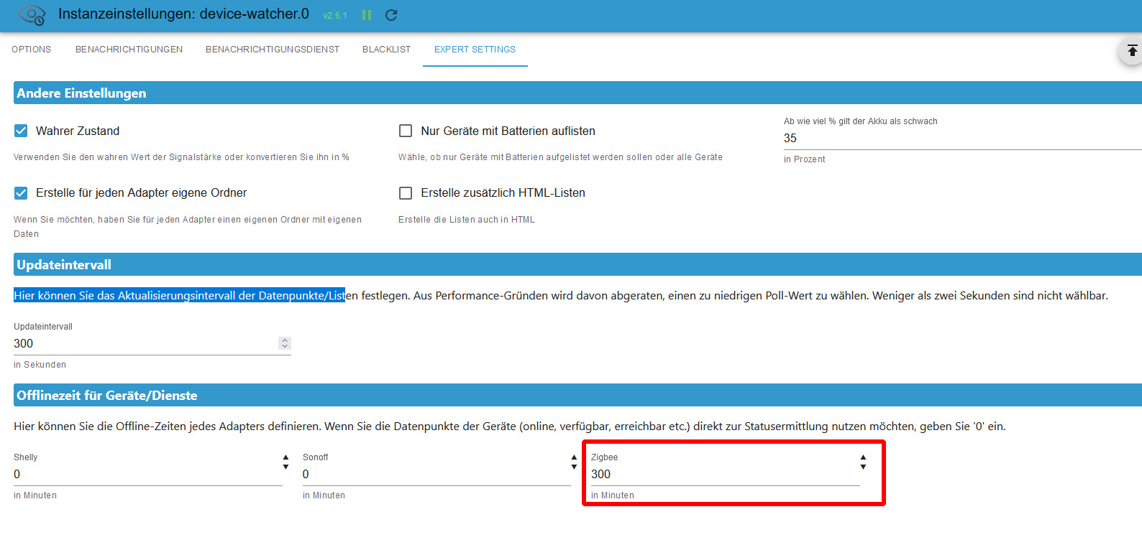Screen dimensions: 1142x545
Task: Click the Instanzeinstellungen: device-watcher.0 title
Action: 183,14
